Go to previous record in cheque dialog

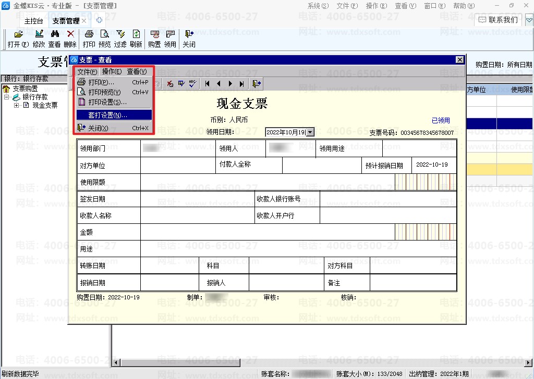pyautogui.click(x=219, y=84)
